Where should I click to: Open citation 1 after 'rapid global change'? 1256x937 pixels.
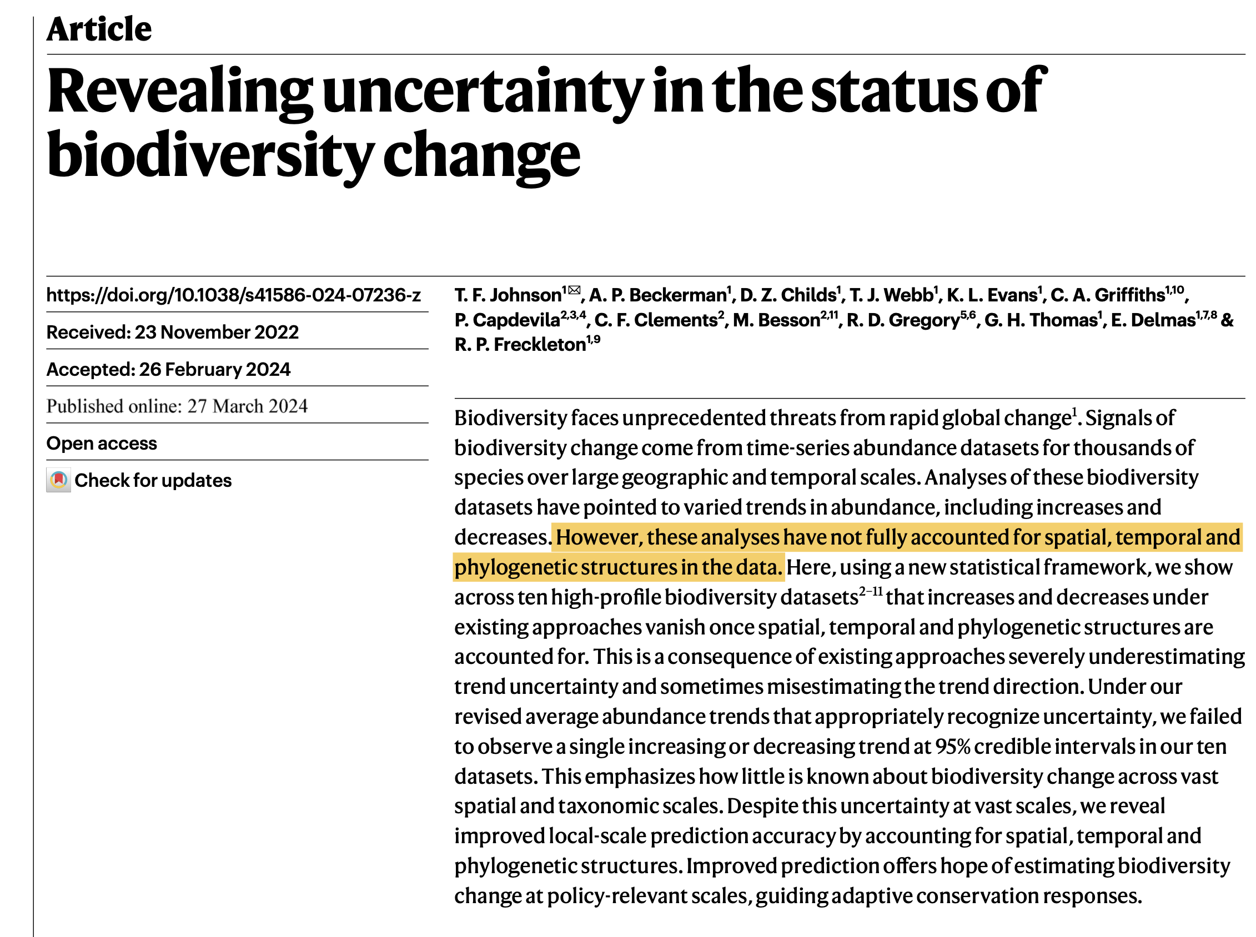pos(1074,411)
